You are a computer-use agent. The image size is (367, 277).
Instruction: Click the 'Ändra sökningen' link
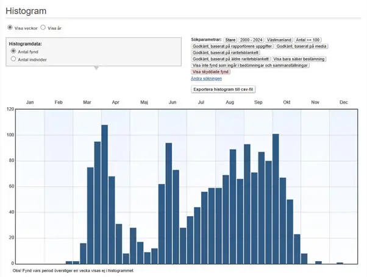[206, 79]
